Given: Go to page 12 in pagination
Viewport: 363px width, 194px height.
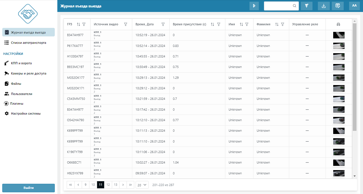Looking at the screenshot, I should 108,185.
